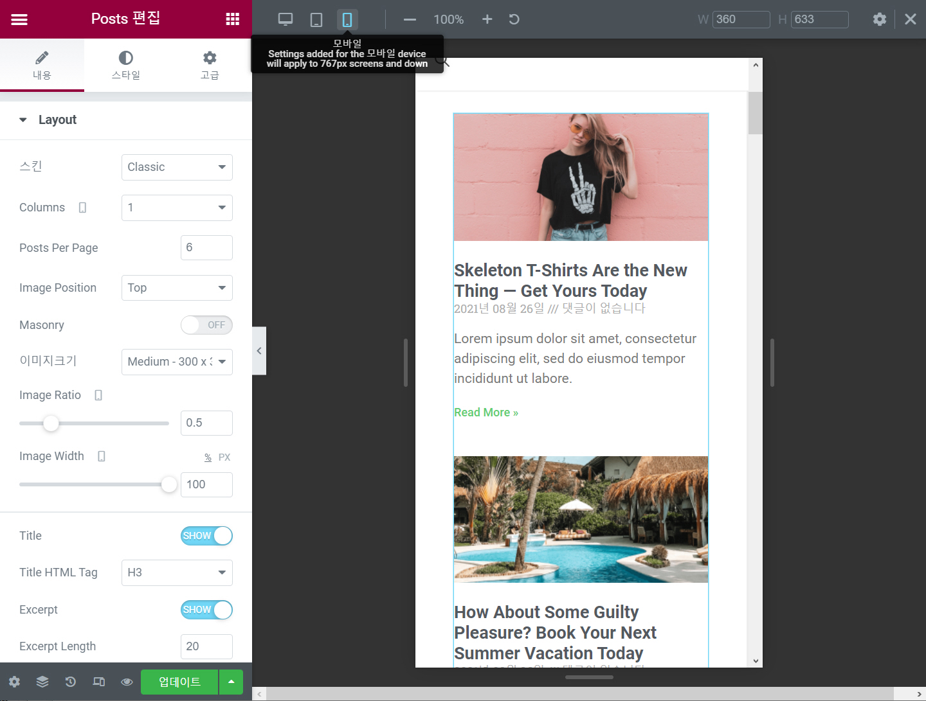Viewport: 926px width, 701px height.
Task: Click the Read More » link
Action: click(x=486, y=413)
